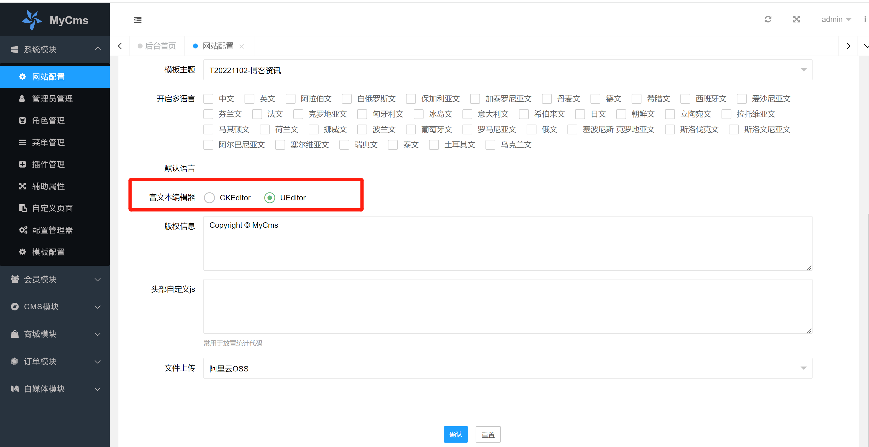Enable the 中文 language checkbox
869x447 pixels.
(208, 98)
